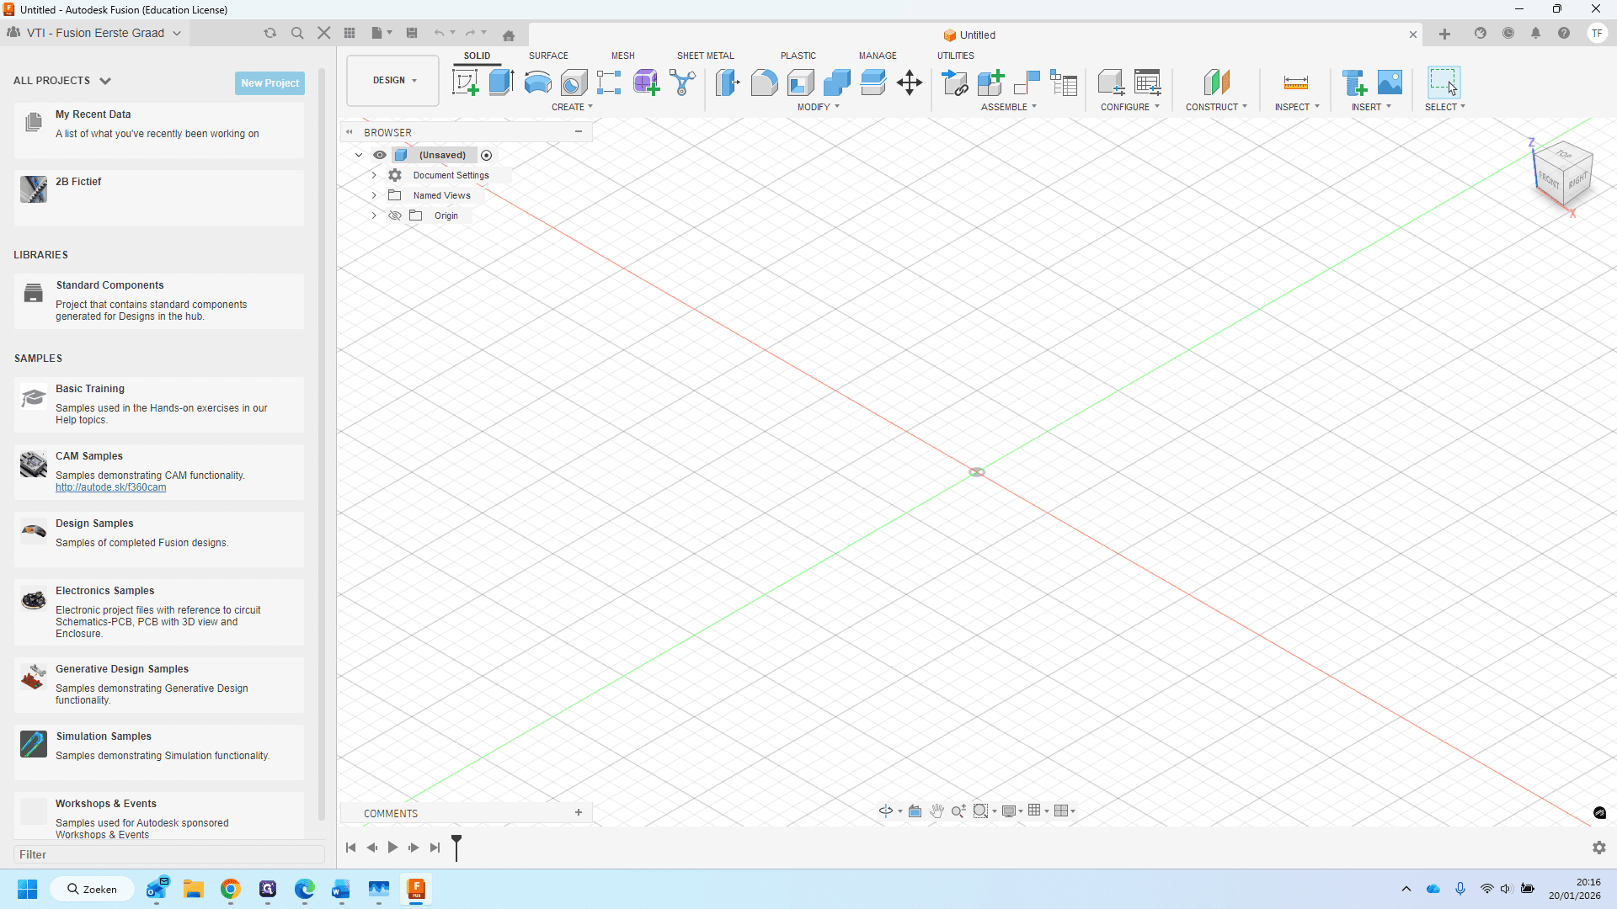Click the Orbit navigation icon
This screenshot has height=909, width=1617.
pos(886,811)
